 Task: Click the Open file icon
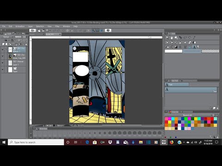pyautogui.click(x=43, y=30)
